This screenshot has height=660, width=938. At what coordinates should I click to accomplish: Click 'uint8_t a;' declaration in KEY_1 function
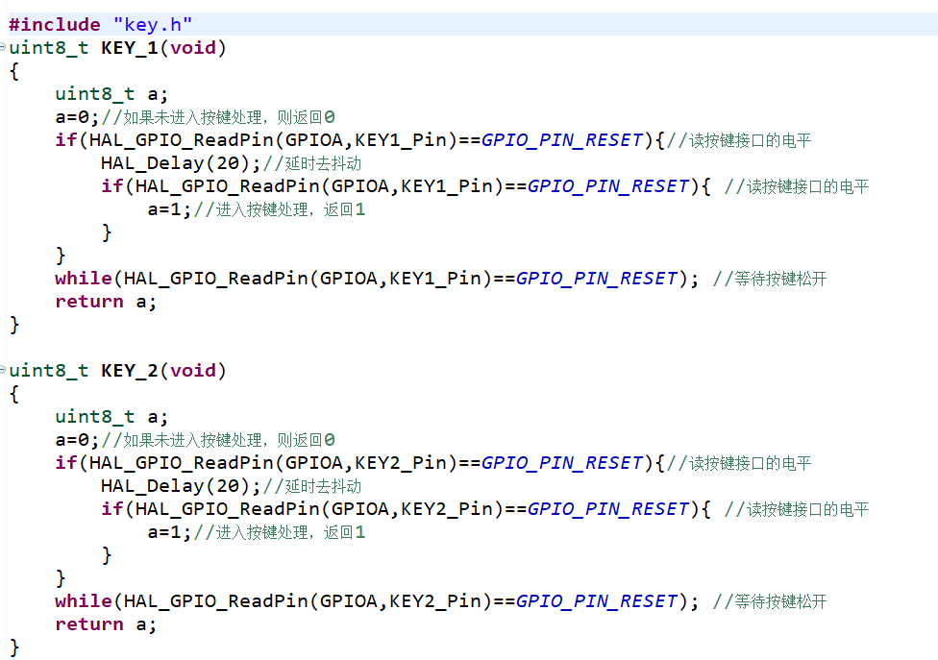(x=111, y=94)
